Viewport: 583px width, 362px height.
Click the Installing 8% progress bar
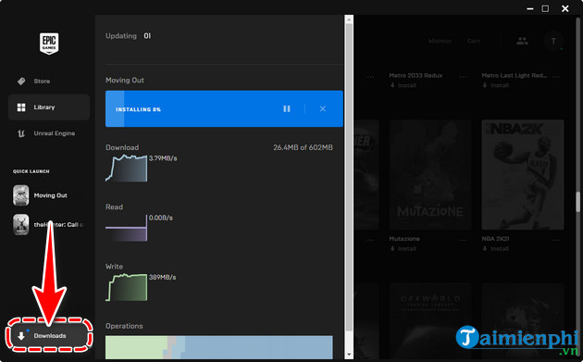click(x=224, y=108)
